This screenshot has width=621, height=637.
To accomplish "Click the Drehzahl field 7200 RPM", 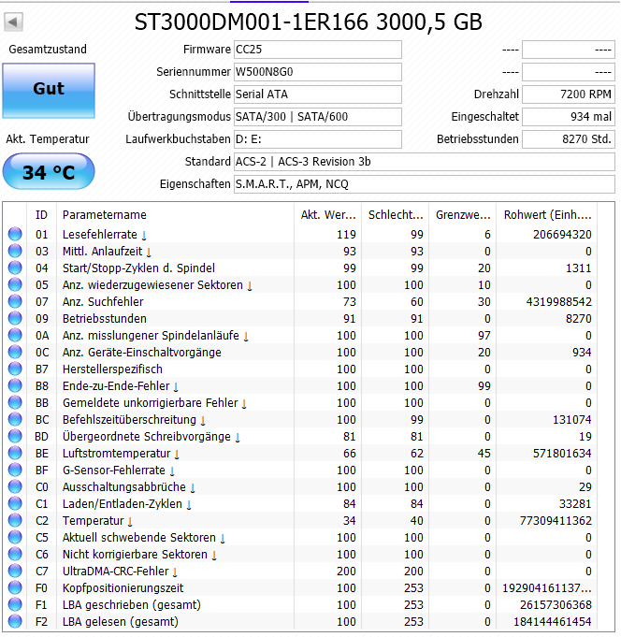I will [569, 94].
